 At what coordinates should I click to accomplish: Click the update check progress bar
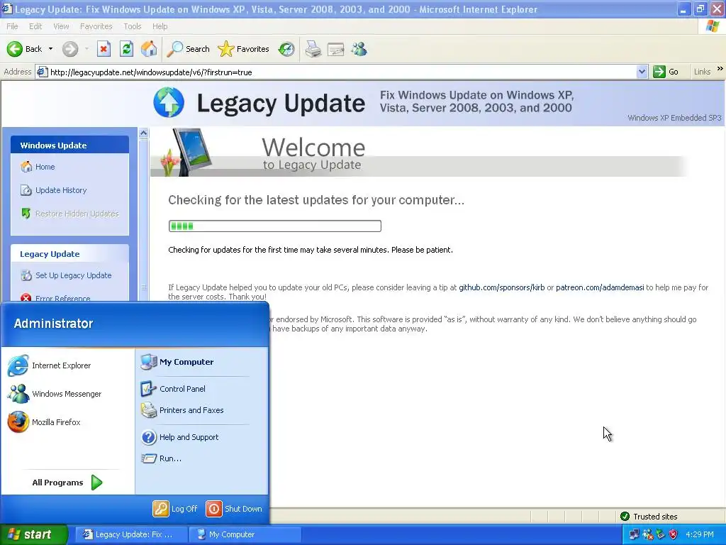click(274, 226)
